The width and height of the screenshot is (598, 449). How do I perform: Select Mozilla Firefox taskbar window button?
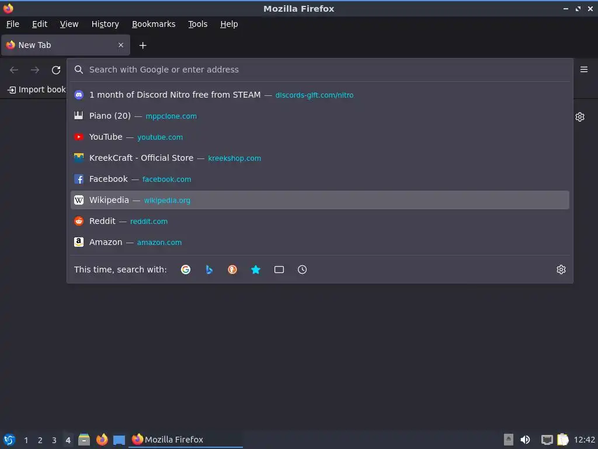tap(186, 440)
